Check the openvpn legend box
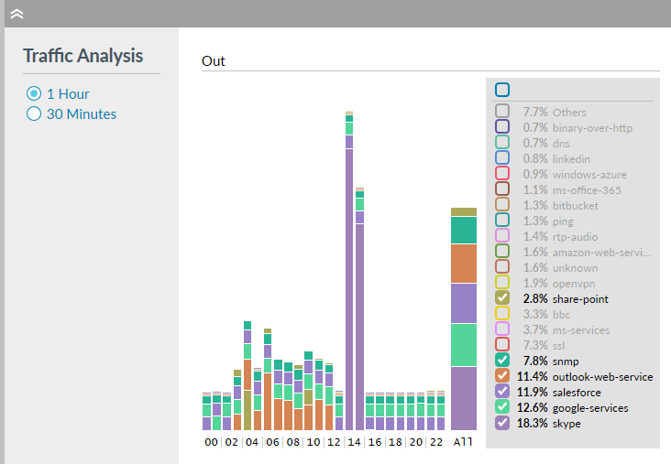671x464 pixels. (502, 283)
